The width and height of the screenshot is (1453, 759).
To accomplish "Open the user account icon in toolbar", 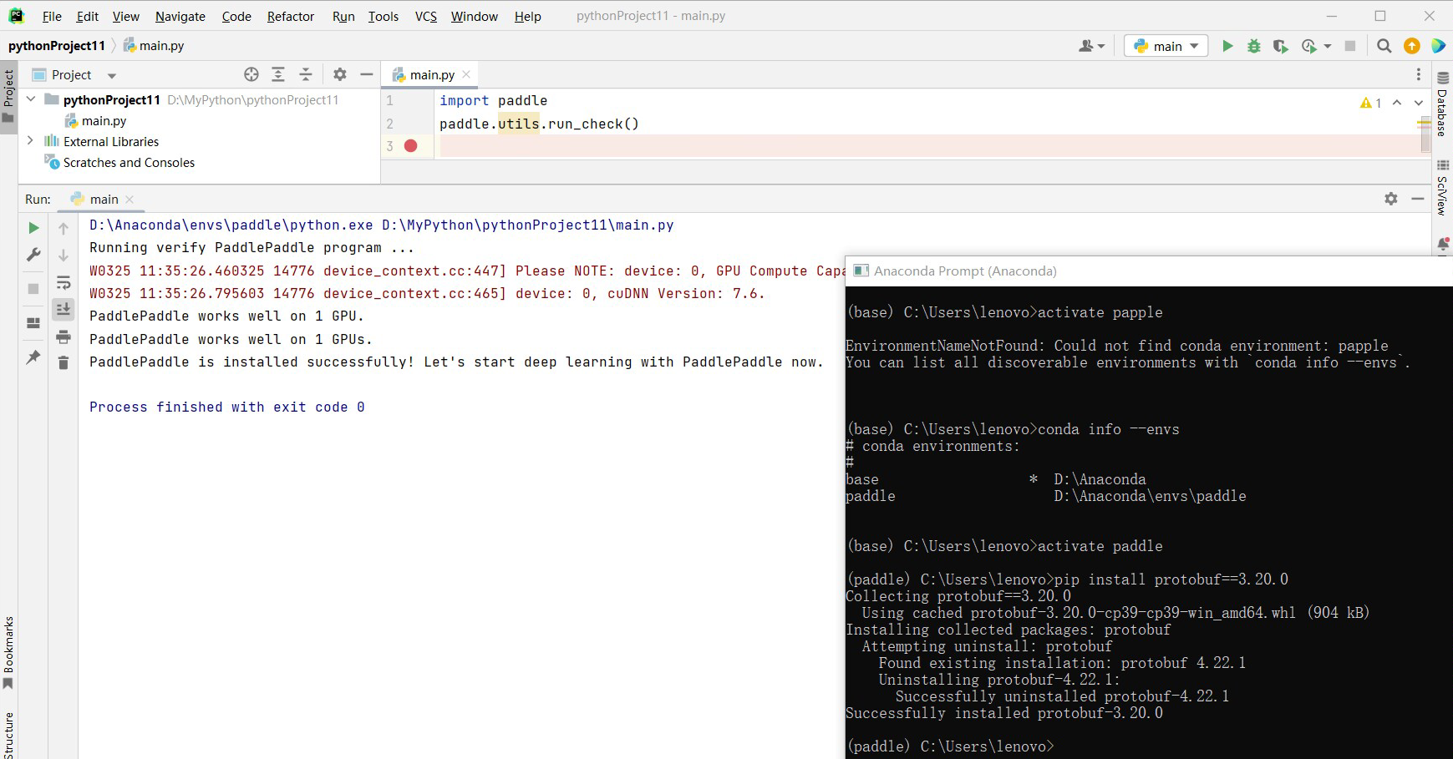I will point(1087,46).
